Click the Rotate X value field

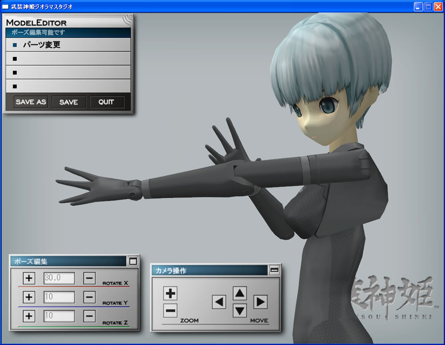click(x=59, y=278)
